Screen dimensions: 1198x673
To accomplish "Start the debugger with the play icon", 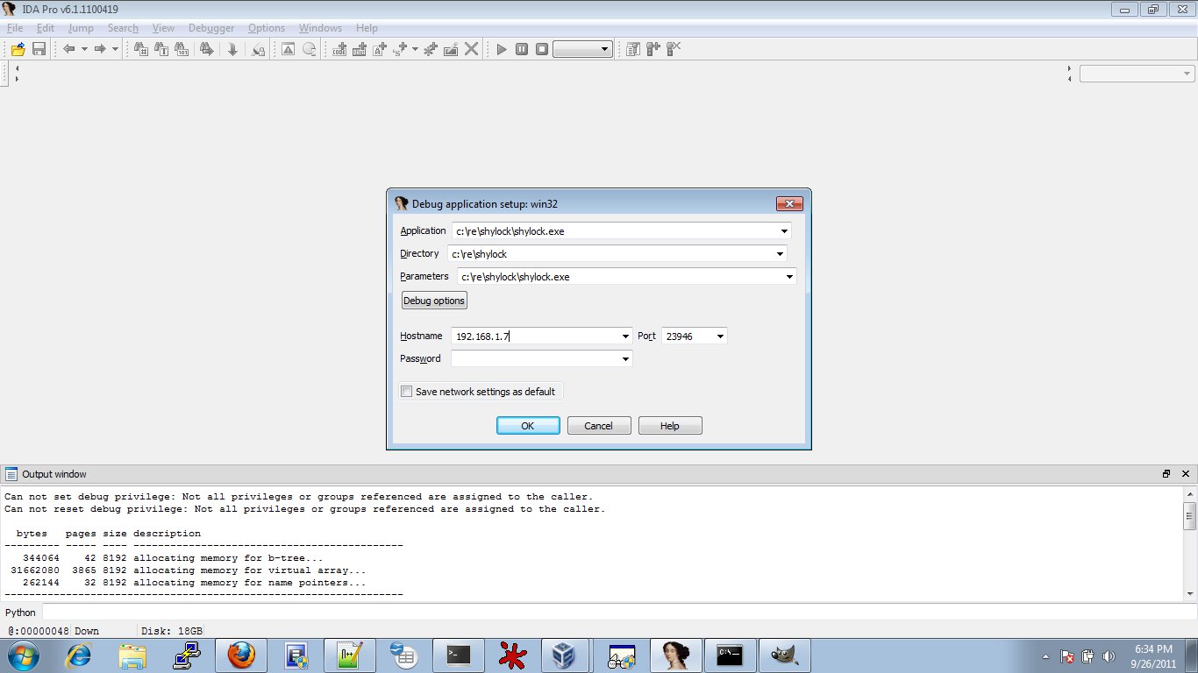I will tap(502, 49).
